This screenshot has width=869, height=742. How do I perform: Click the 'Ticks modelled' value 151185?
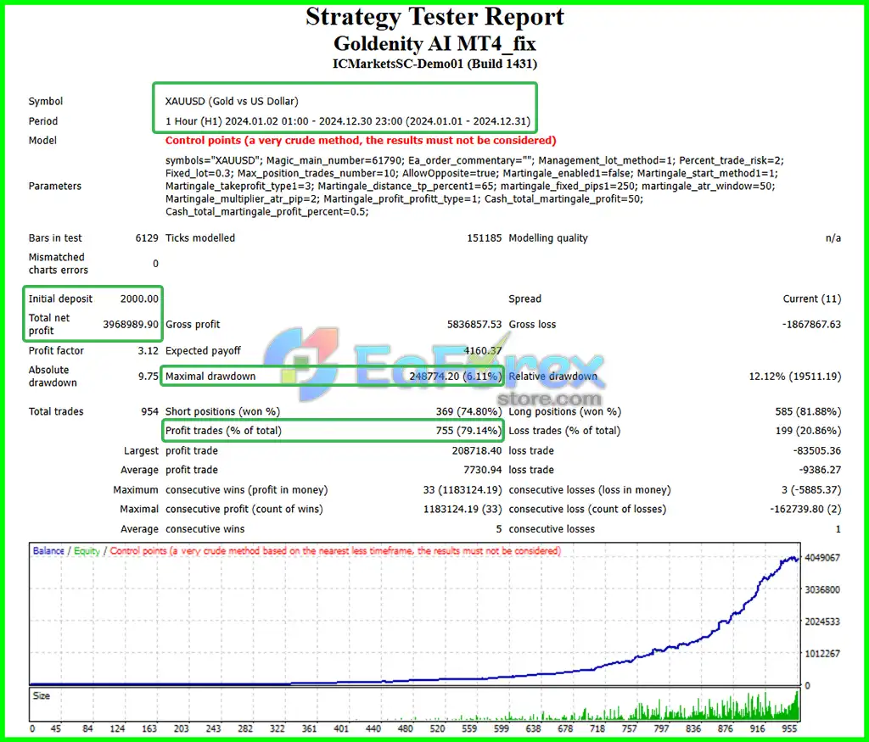(x=485, y=238)
